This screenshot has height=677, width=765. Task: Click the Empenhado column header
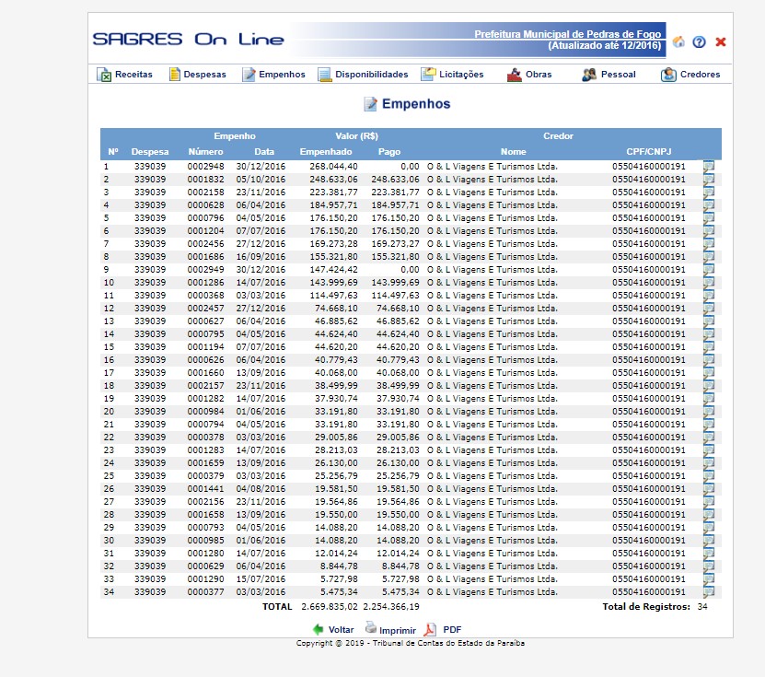pos(325,152)
